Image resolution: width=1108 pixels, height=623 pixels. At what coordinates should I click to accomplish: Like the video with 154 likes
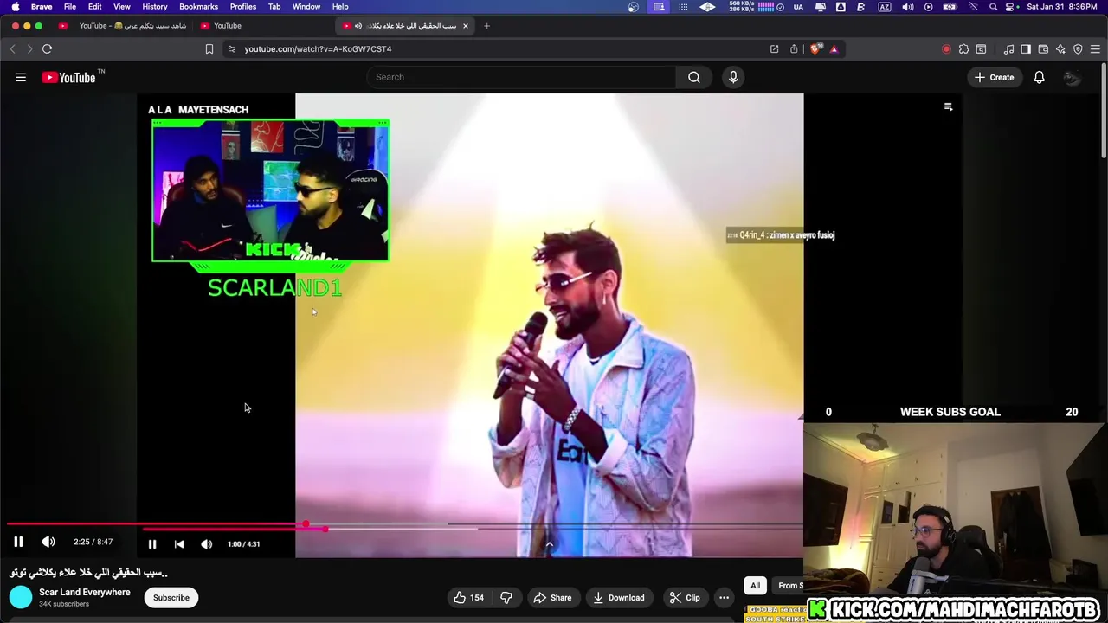468,597
